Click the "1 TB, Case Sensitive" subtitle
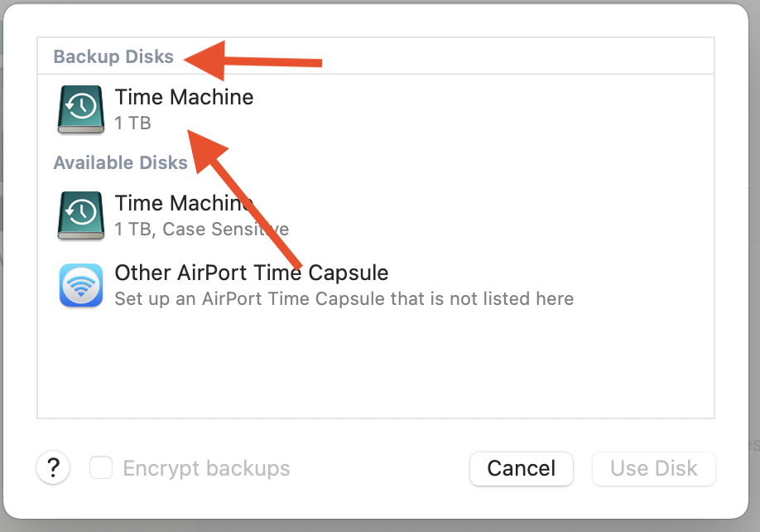This screenshot has height=532, width=760. click(201, 230)
